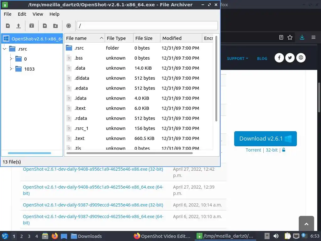Click the New archive toolbar icon

coord(8,26)
